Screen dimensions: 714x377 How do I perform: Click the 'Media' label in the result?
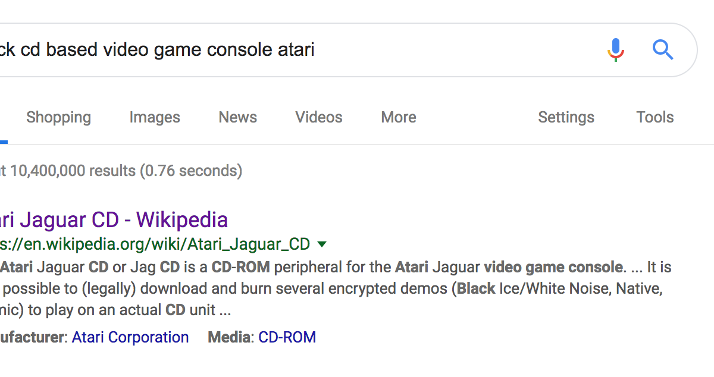coord(229,337)
